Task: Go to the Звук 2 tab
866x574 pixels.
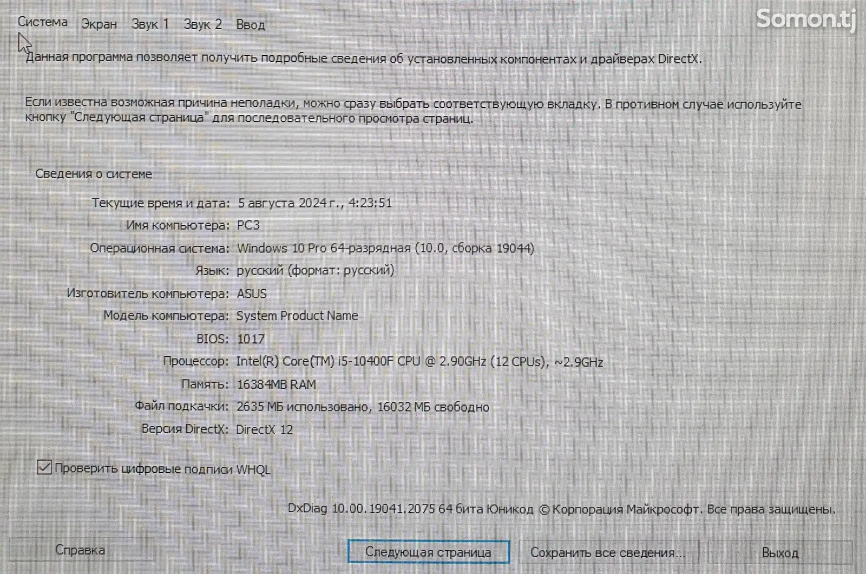Action: [203, 24]
